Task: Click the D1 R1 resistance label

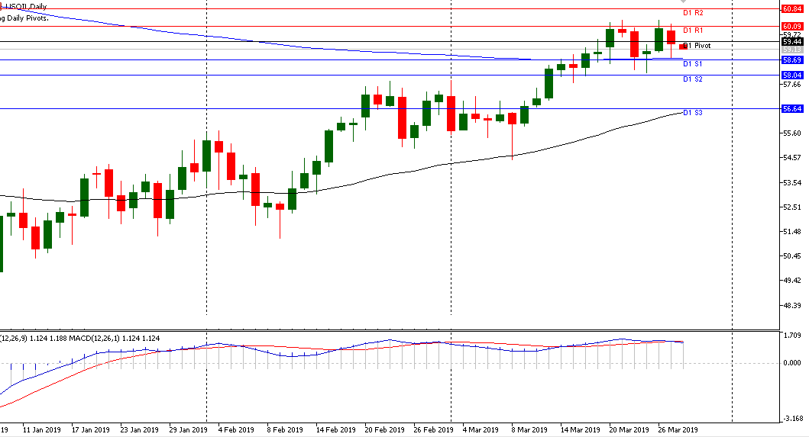Action: coord(693,31)
